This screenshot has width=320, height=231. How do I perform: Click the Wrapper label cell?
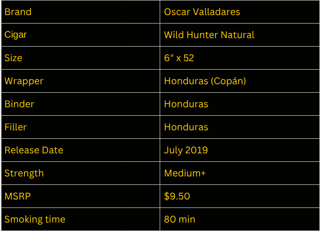click(x=80, y=81)
